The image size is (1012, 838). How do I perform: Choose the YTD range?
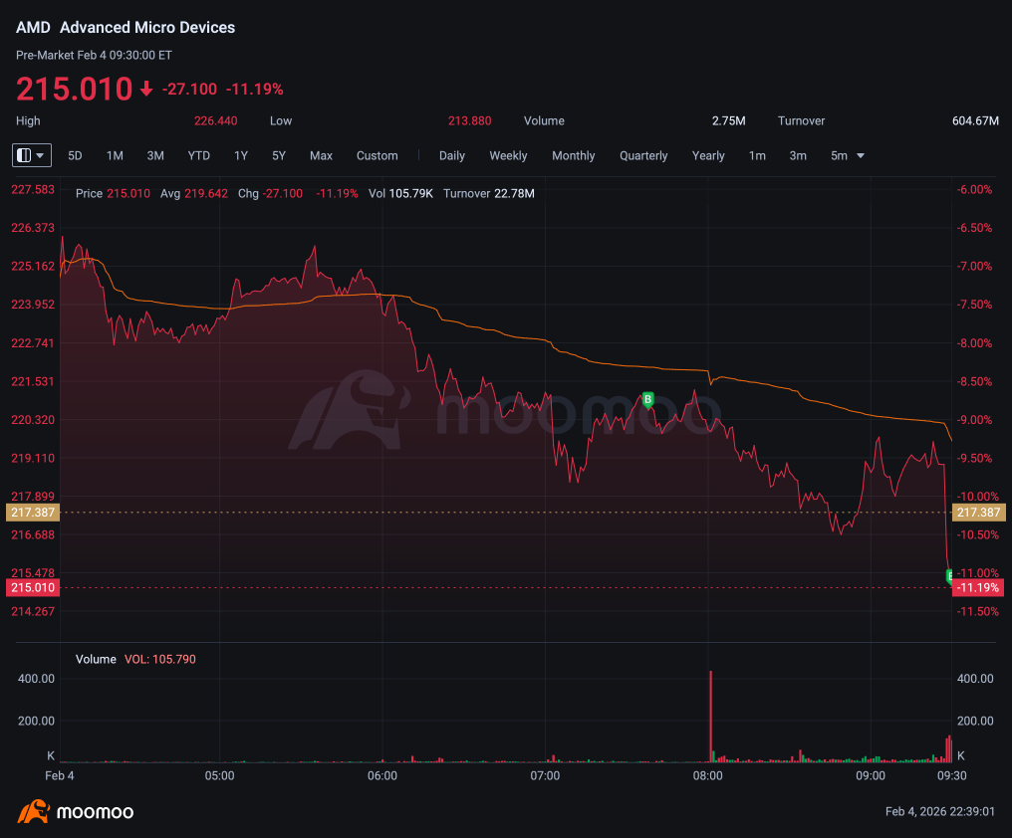[199, 156]
